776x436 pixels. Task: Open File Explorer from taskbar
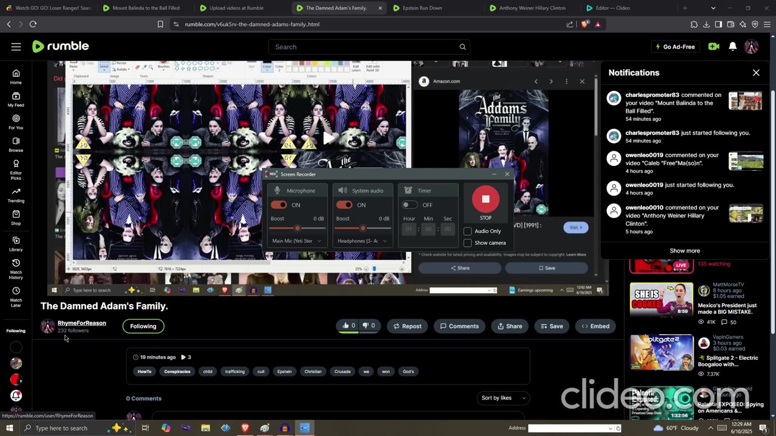(206, 428)
